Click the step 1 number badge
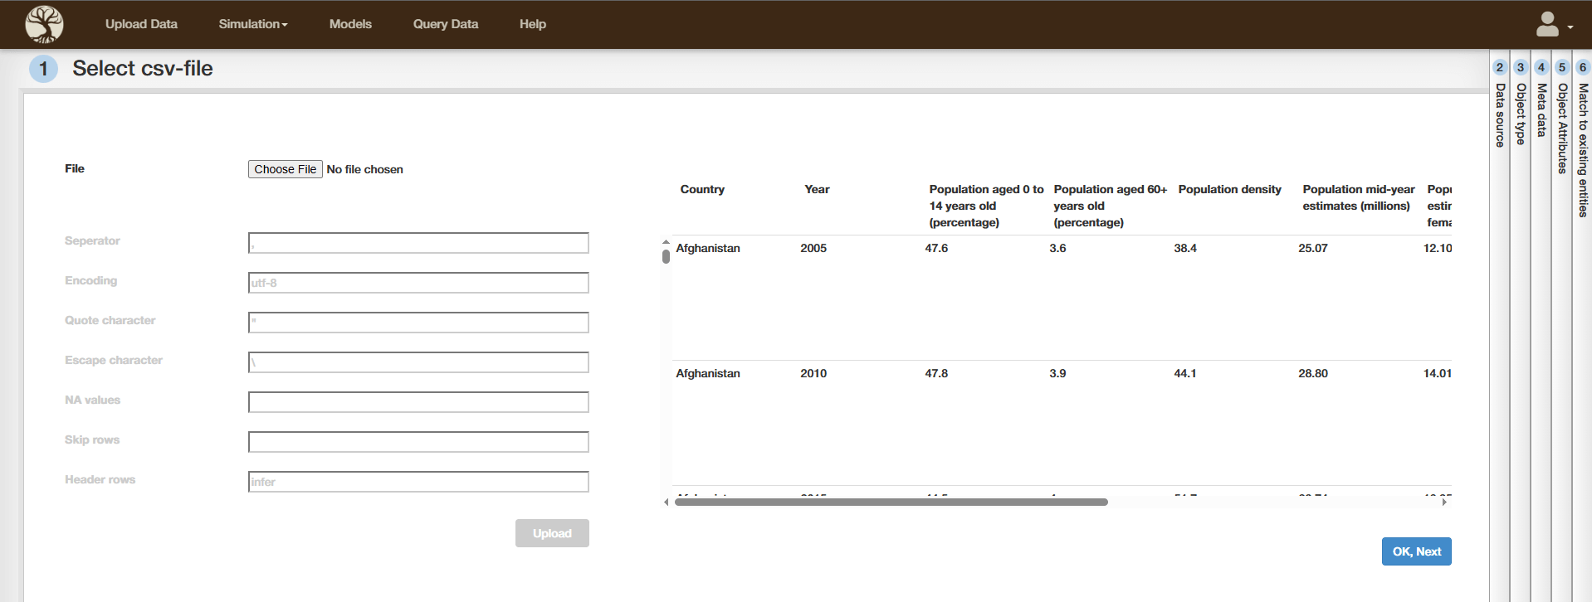 pyautogui.click(x=43, y=69)
